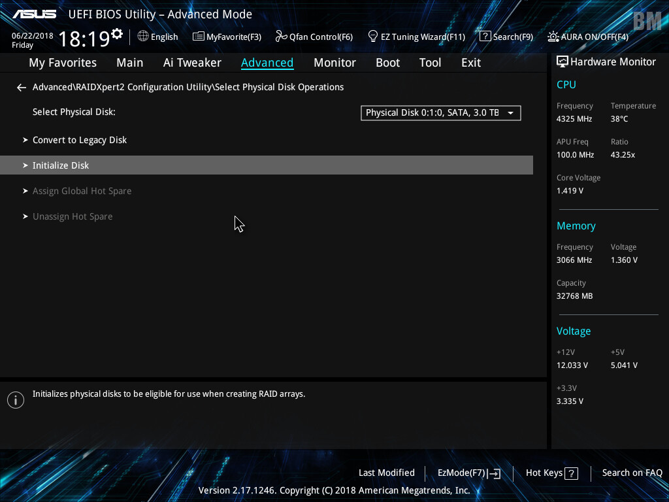Select Convert to Legacy Disk
This screenshot has height=502, width=669.
(x=80, y=139)
